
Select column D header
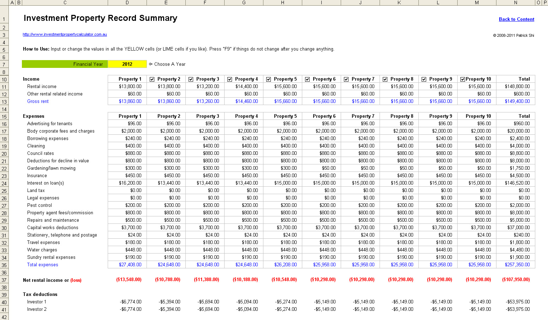pos(127,2)
